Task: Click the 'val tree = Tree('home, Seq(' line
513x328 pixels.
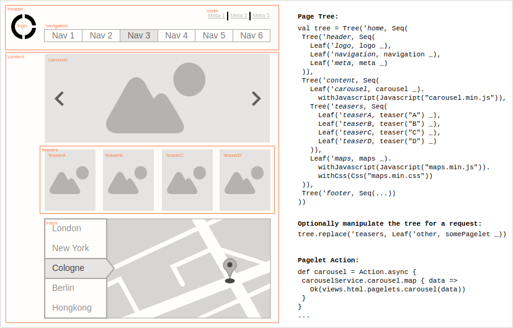Action: [x=353, y=29]
